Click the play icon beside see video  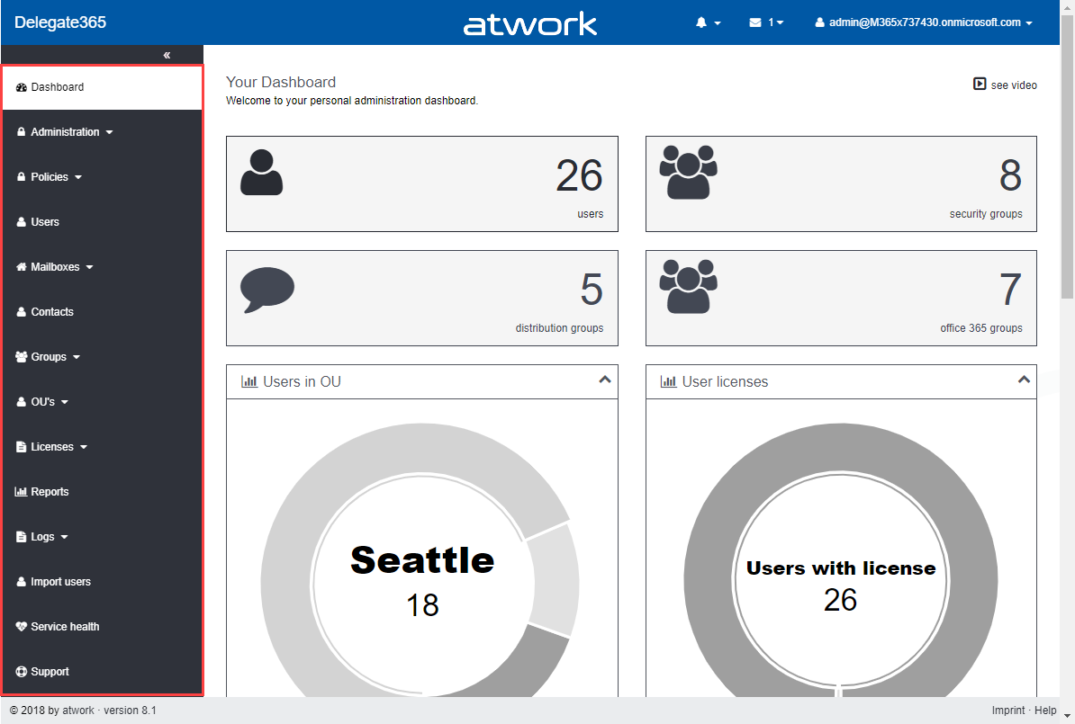980,84
